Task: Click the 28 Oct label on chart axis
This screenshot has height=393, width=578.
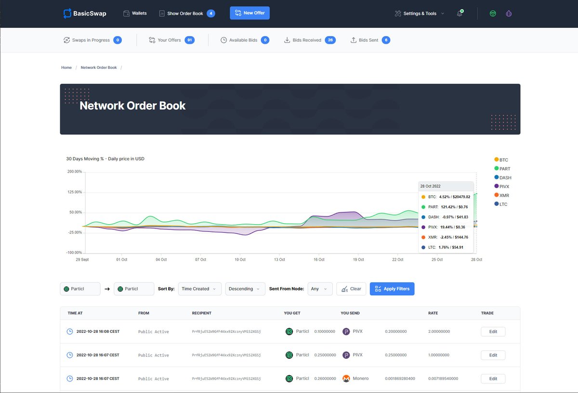Action: [476, 260]
